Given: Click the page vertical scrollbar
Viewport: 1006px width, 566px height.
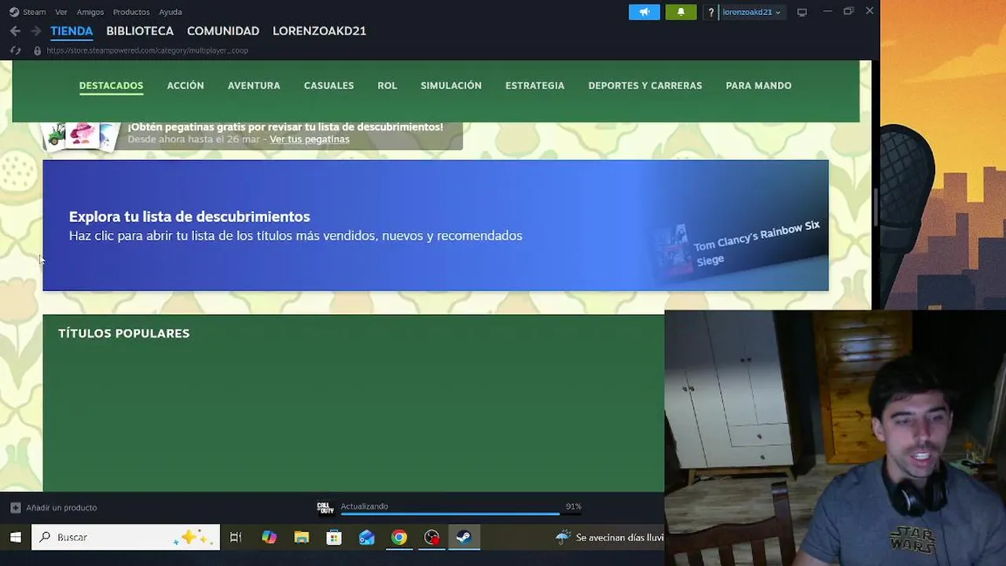Looking at the screenshot, I should pos(876,208).
